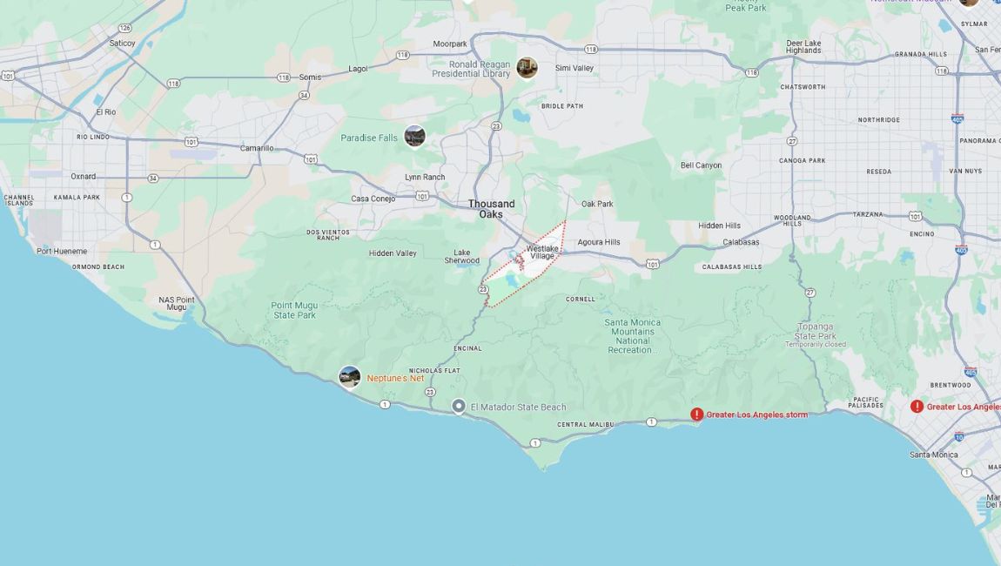The height and width of the screenshot is (566, 1001).
Task: Click the Hidden Hills label
Action: coord(720,226)
